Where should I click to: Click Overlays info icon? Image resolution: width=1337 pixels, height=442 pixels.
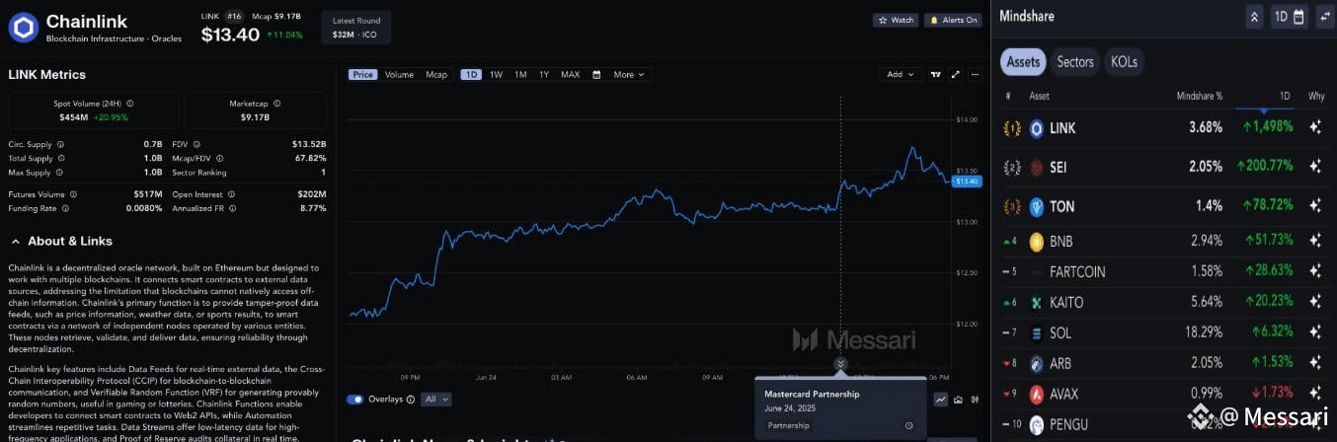click(x=412, y=400)
